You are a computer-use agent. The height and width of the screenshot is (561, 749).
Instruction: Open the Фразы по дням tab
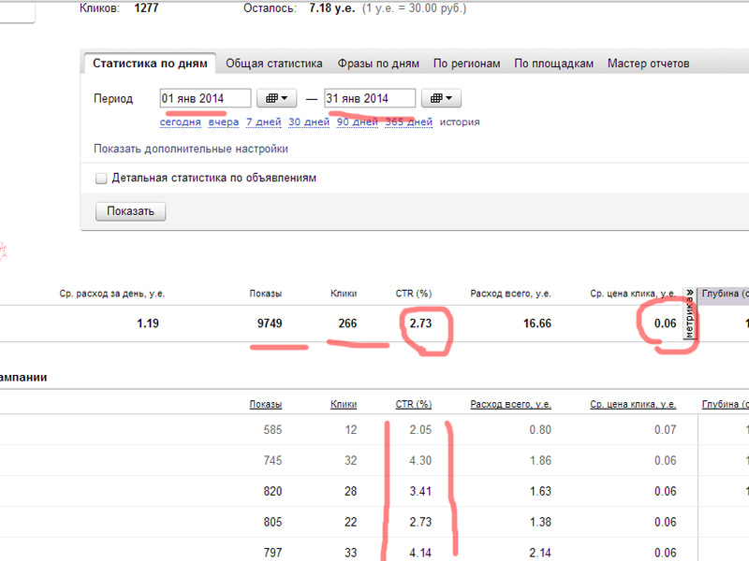point(378,64)
